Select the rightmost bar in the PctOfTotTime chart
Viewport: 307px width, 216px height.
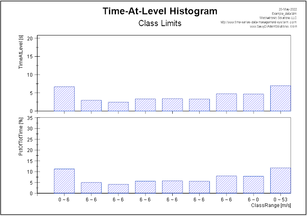pos(280,181)
